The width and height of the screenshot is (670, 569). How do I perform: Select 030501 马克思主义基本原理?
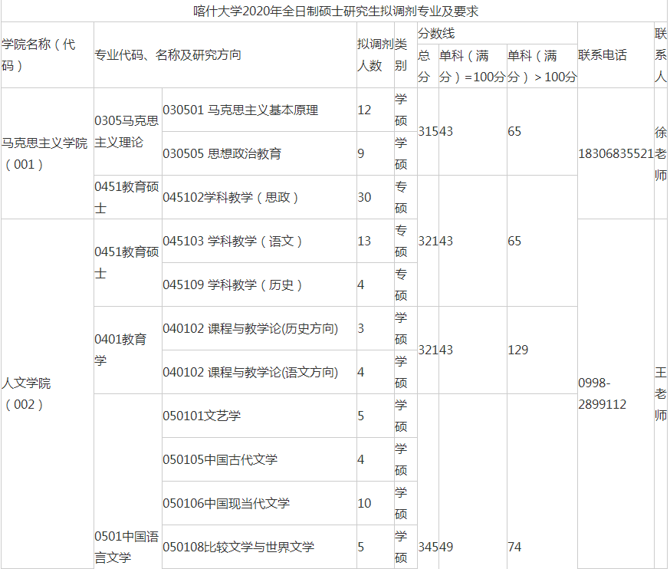click(240, 110)
